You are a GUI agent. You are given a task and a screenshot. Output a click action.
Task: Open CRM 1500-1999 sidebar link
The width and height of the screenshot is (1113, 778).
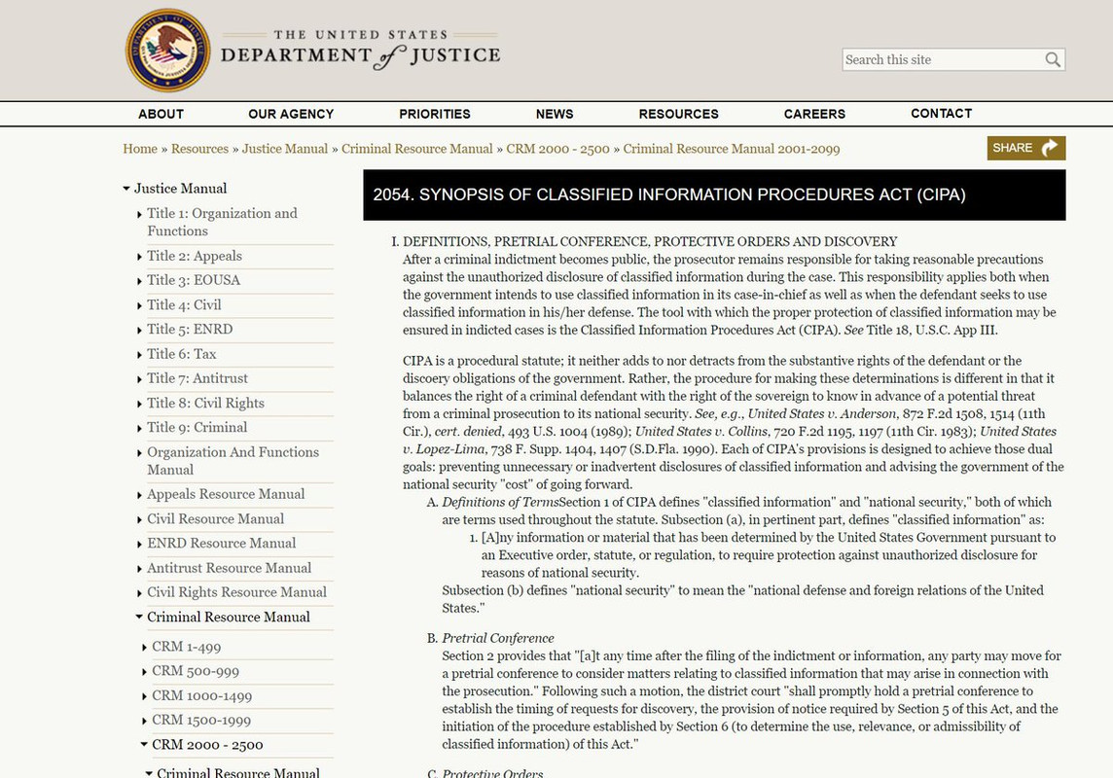(x=201, y=721)
